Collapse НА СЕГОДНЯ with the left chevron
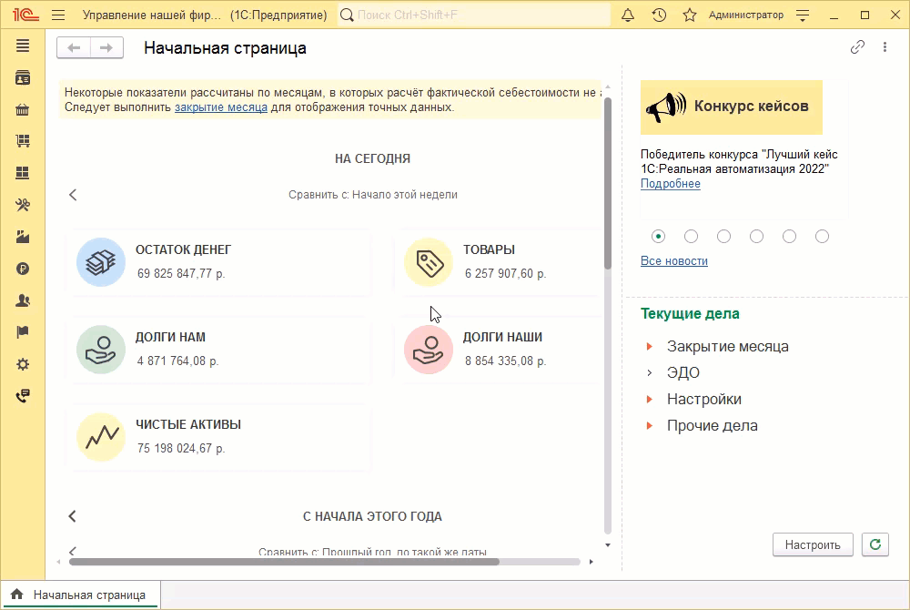 pyautogui.click(x=72, y=193)
